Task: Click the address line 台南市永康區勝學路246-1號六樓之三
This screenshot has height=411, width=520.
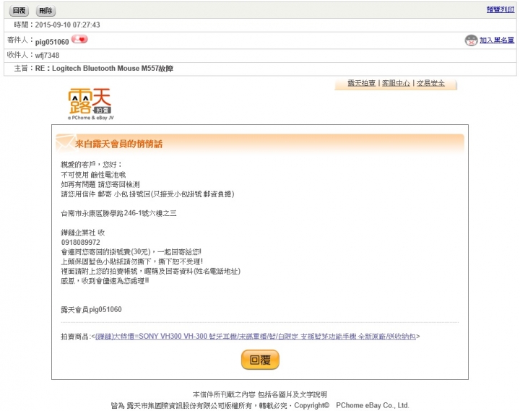Action: tap(118, 213)
